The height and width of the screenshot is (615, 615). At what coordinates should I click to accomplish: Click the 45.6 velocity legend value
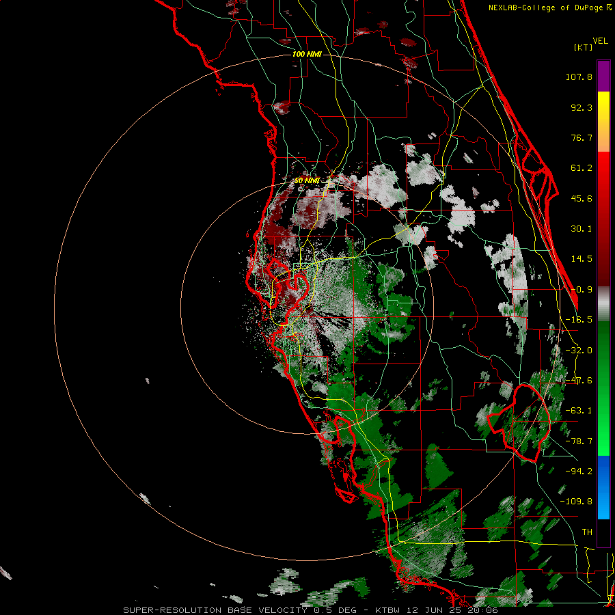pos(582,198)
